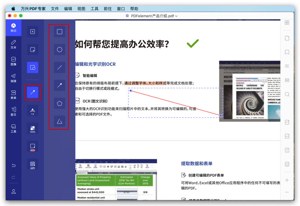Viewport: 300px width, 206px height.
Task: Click the undo arrow icon
Action: pos(13,165)
